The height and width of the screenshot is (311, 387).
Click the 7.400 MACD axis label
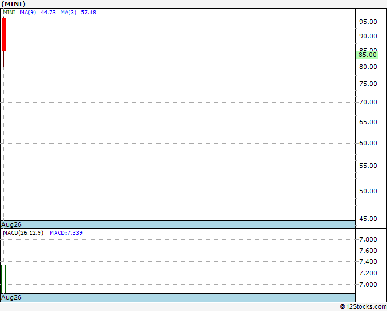click(x=368, y=261)
